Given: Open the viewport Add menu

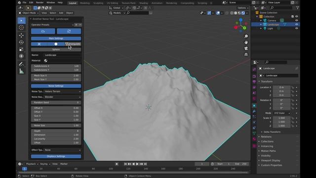Looking at the screenshot, I should pos(61,13).
